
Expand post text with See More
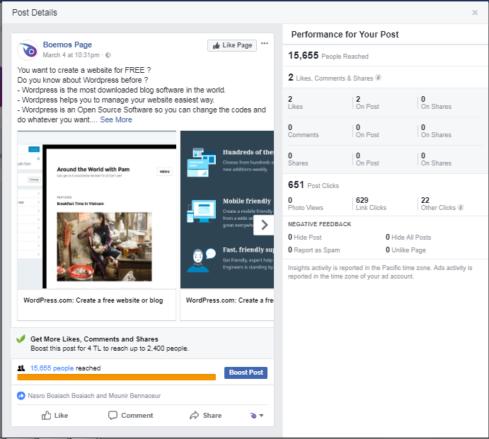(116, 119)
